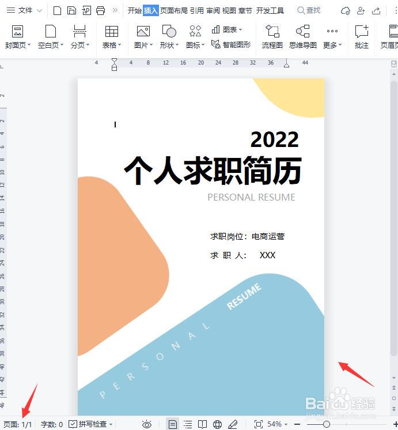Open the hamburger 文件 menu icon
Screen dimensions: 398x430
11,10
